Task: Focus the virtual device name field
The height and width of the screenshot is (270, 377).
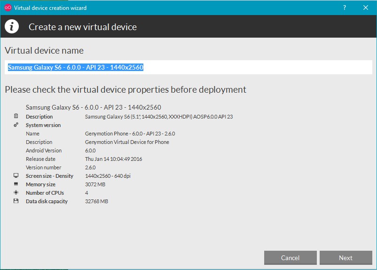Action: 188,67
